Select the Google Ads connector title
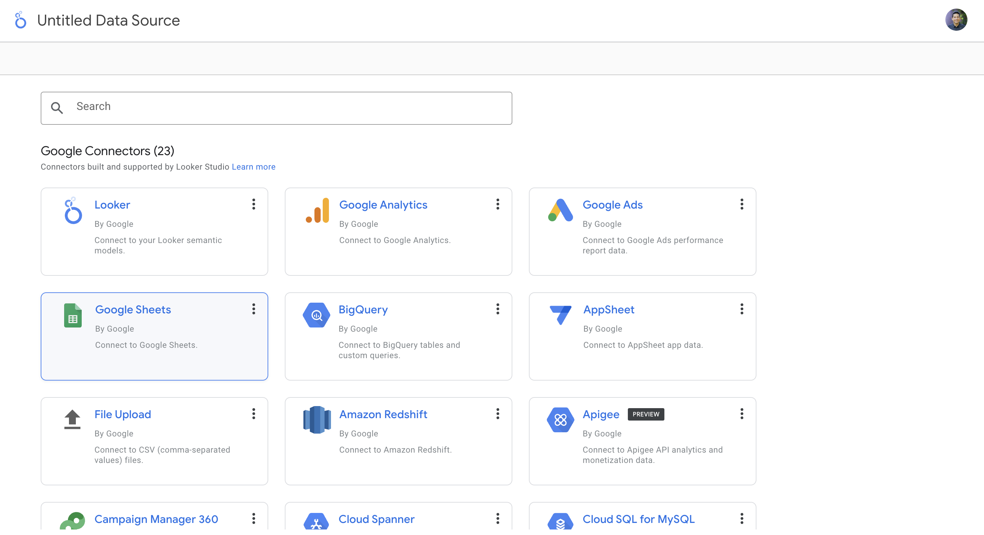 [x=612, y=205]
